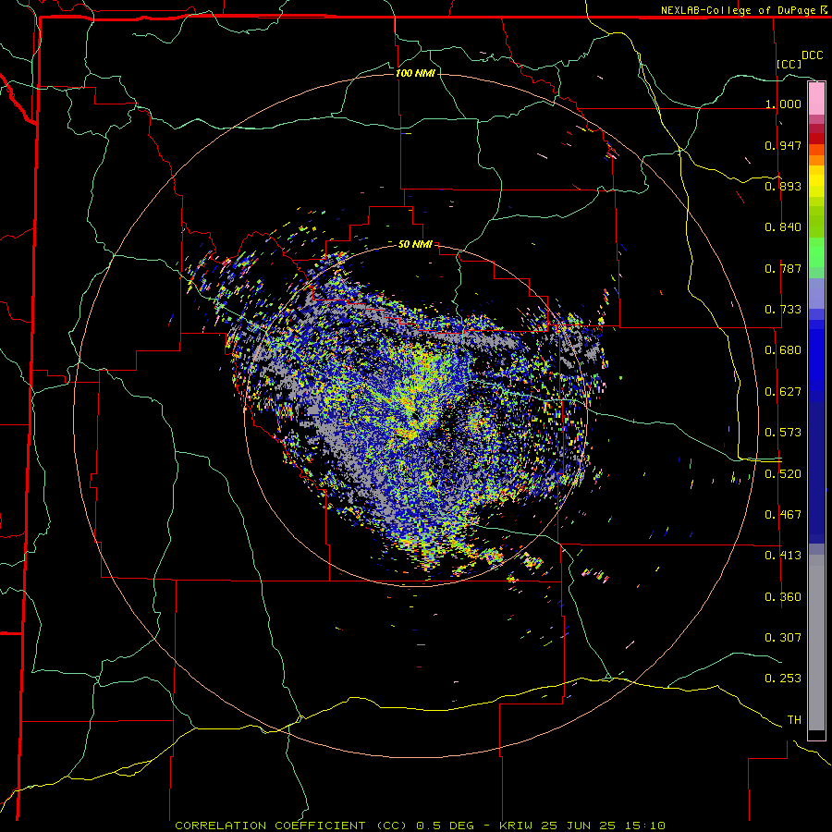Select the 0.573 legend value

pos(783,433)
